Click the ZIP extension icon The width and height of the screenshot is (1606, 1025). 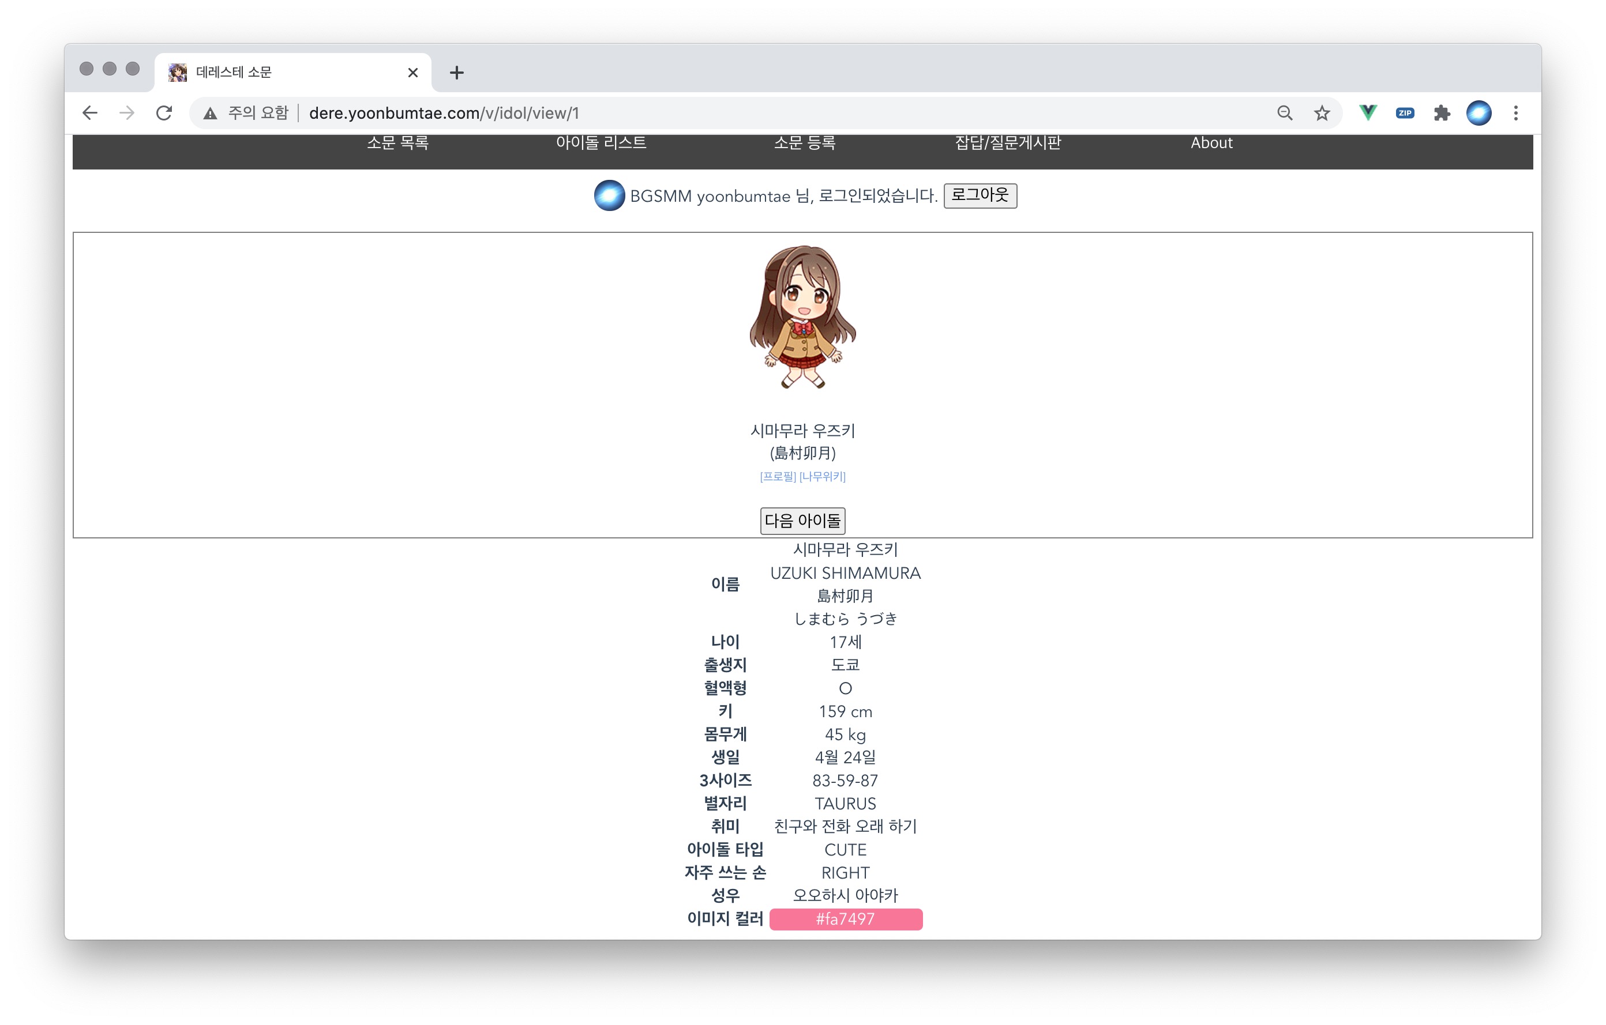click(1405, 114)
